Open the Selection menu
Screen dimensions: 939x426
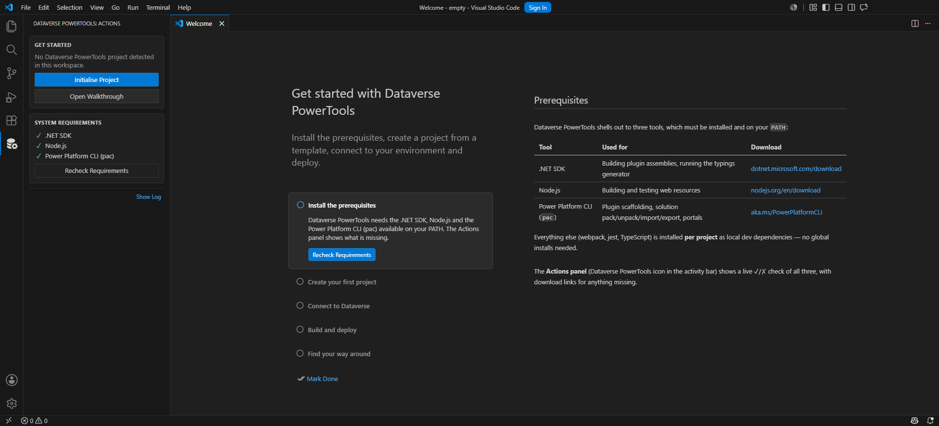pos(70,7)
